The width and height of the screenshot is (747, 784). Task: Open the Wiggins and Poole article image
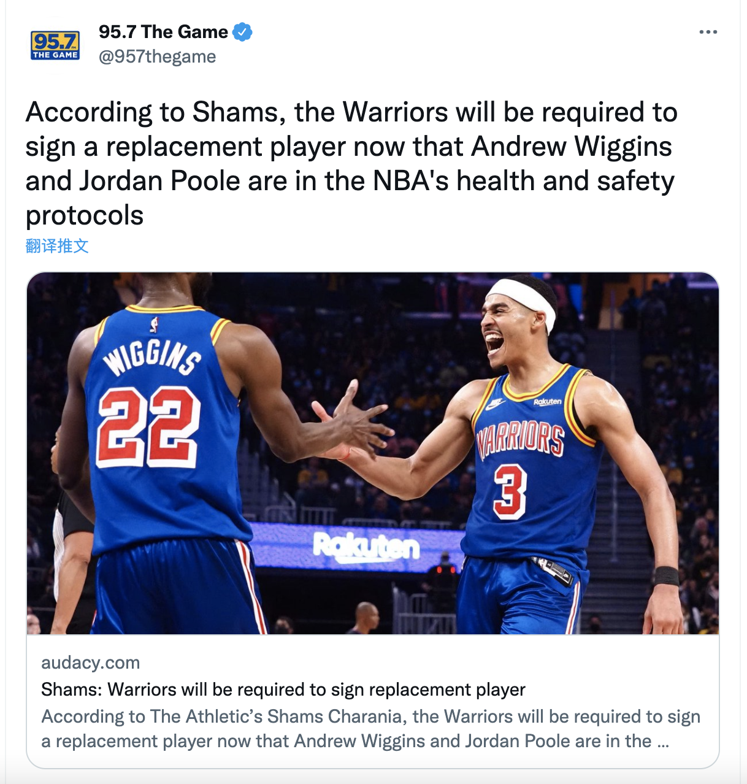373,453
